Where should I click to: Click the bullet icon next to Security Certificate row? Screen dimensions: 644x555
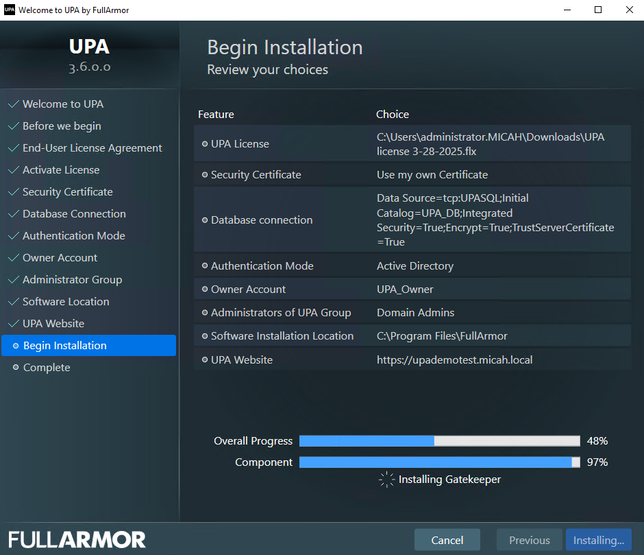pos(205,175)
